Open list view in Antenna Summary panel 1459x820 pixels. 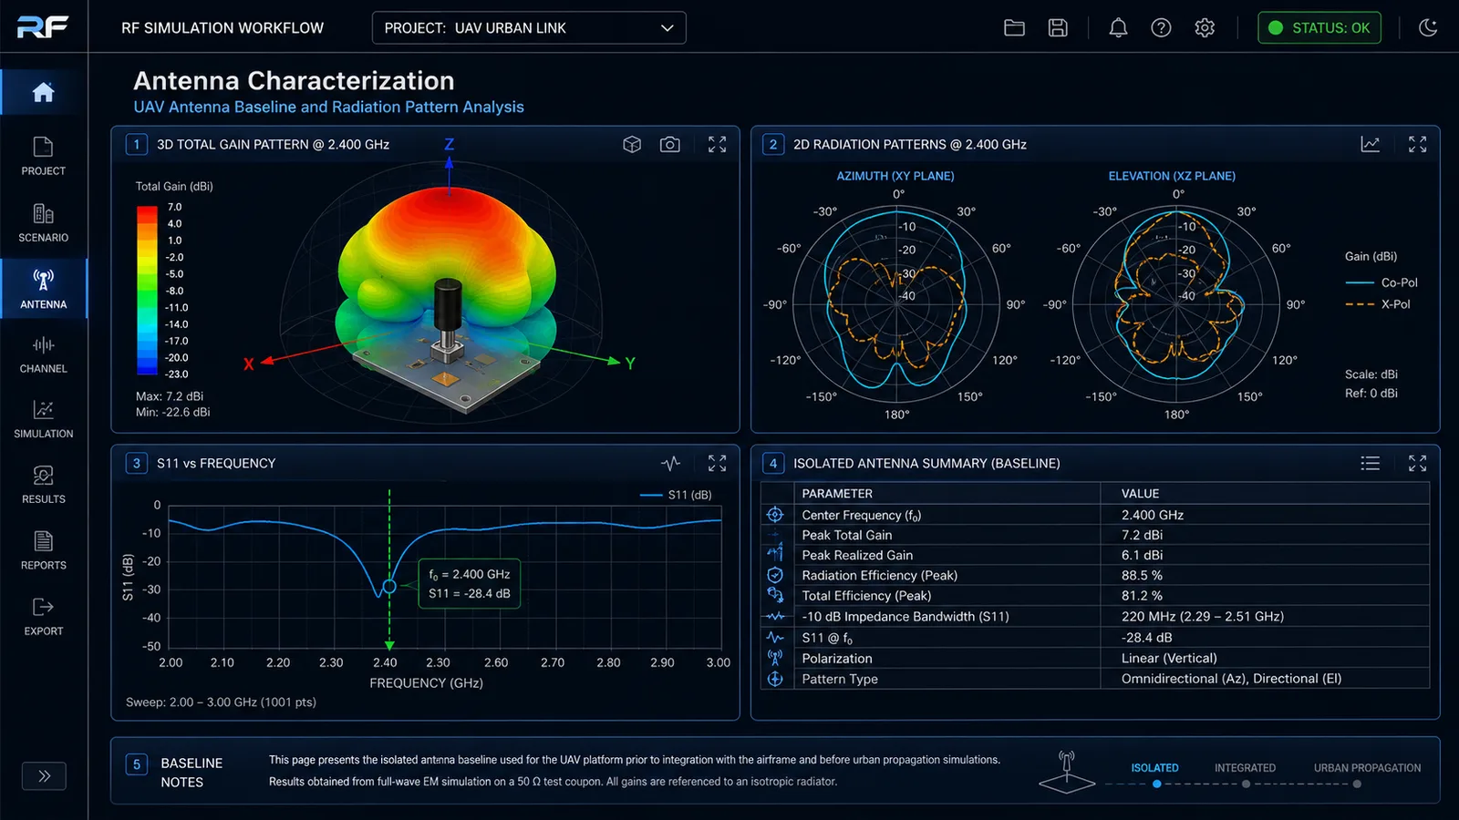tap(1370, 464)
